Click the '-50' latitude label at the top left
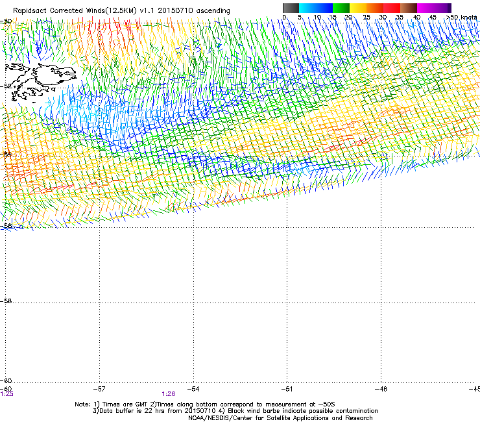 coord(6,21)
